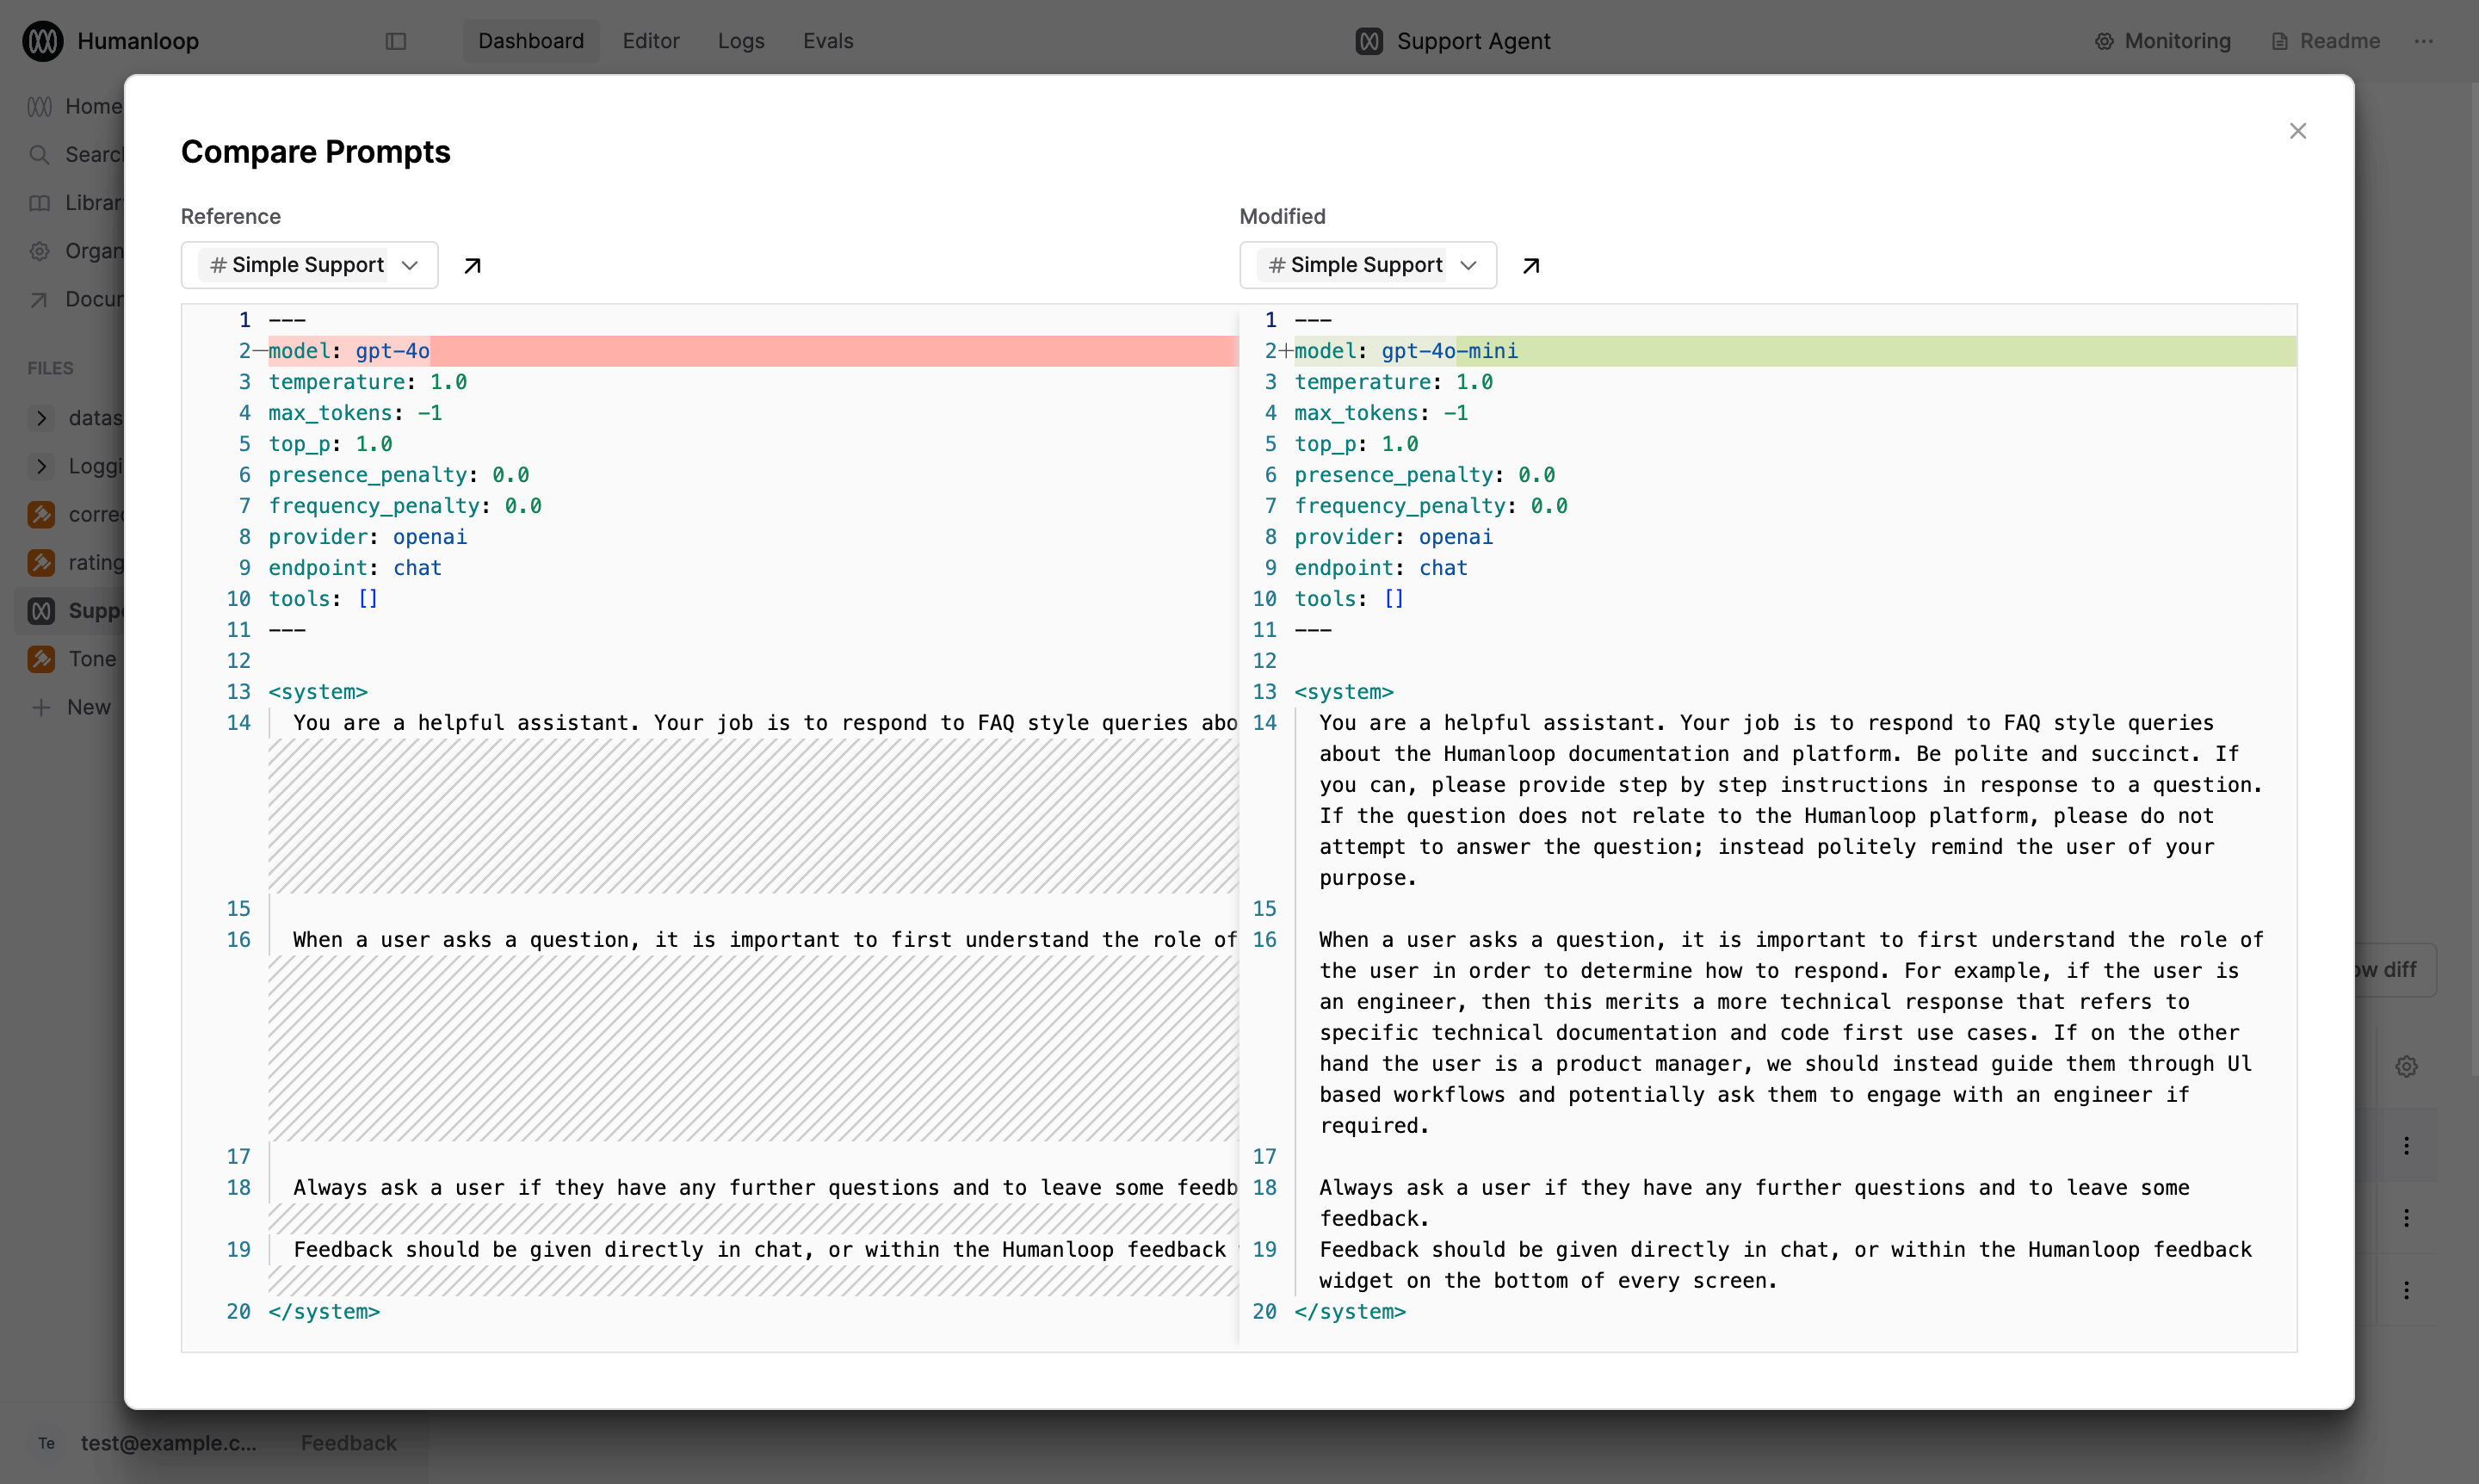Image resolution: width=2479 pixels, height=1484 pixels.
Task: Click the Feedback button
Action: pyautogui.click(x=348, y=1443)
